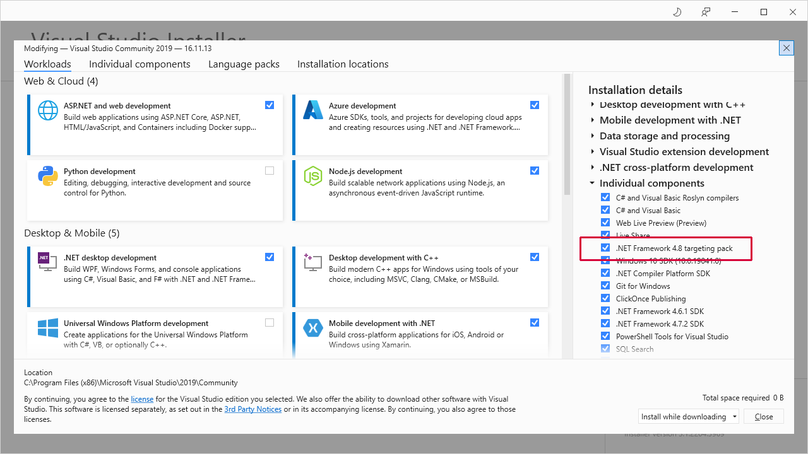Click the ASP.NET globe workload icon

click(48, 110)
